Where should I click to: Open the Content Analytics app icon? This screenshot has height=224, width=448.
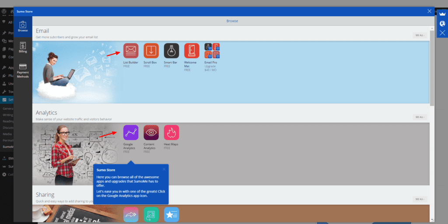click(x=151, y=132)
